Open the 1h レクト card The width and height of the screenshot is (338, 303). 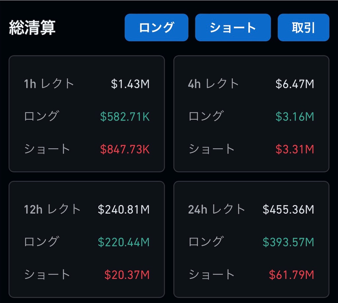pyautogui.click(x=87, y=114)
